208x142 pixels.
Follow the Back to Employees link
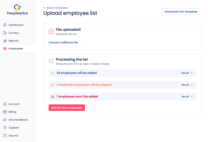point(55,8)
